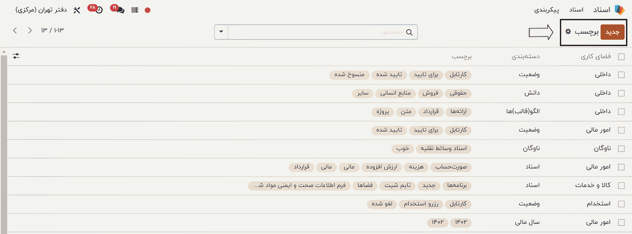Viewport: 632px width, 234px height.
Task: Open the apps switcher grid icon
Action: (134, 10)
